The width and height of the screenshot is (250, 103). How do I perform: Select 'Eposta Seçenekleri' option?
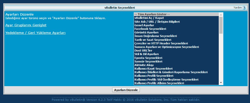[176, 58]
